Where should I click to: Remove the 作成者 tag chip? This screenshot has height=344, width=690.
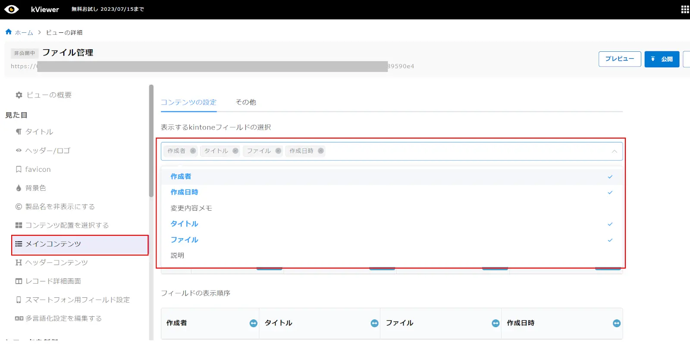[193, 151]
